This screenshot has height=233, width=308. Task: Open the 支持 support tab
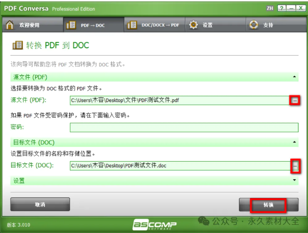tap(276, 24)
